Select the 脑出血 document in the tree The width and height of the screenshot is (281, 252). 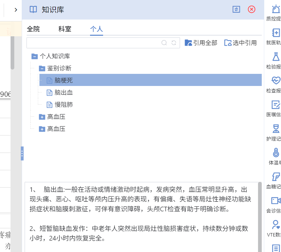pyautogui.click(x=63, y=92)
